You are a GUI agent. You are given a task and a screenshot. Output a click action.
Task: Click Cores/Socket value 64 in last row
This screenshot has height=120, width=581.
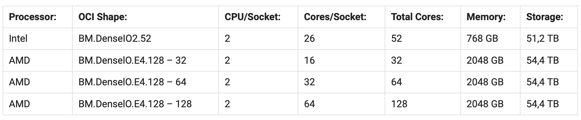309,104
